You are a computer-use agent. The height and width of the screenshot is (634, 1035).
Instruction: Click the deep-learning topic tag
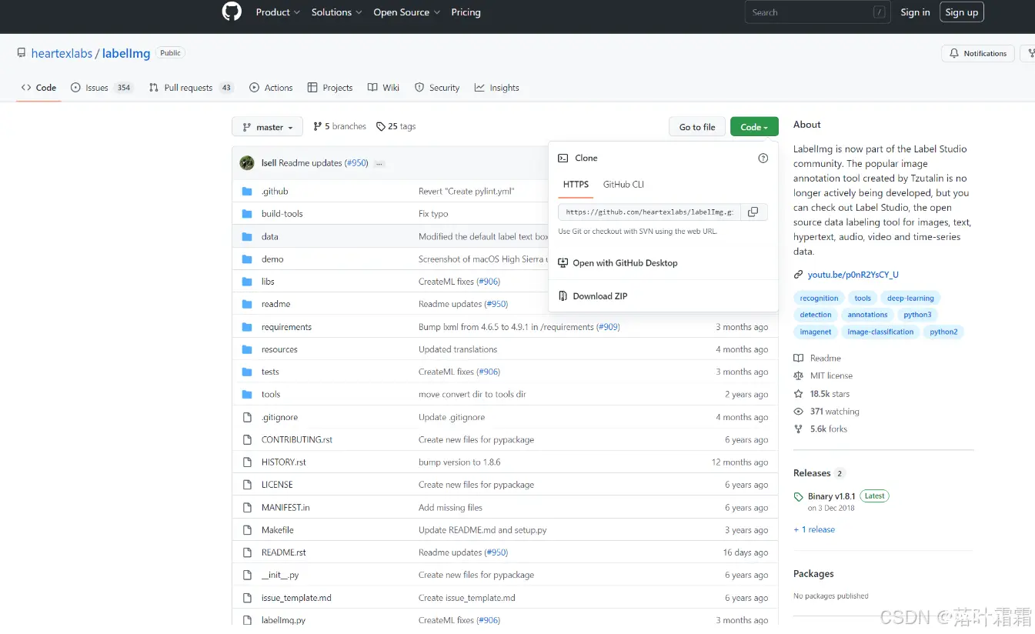coord(910,298)
